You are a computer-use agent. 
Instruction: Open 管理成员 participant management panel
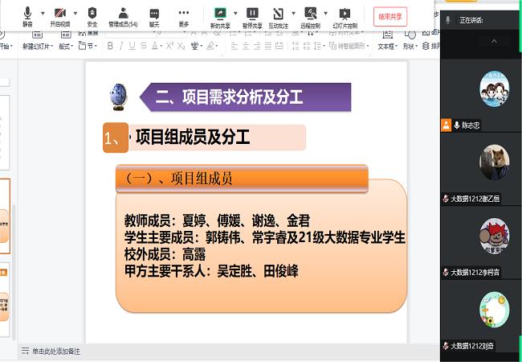(123, 15)
